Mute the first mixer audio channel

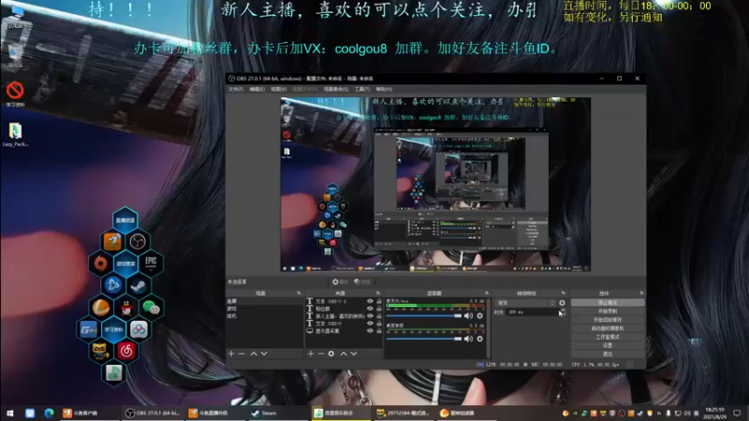pyautogui.click(x=468, y=315)
